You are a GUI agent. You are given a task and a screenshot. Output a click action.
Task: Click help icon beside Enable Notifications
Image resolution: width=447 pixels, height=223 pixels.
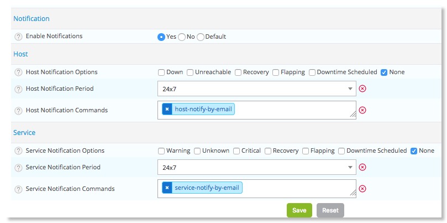point(18,37)
